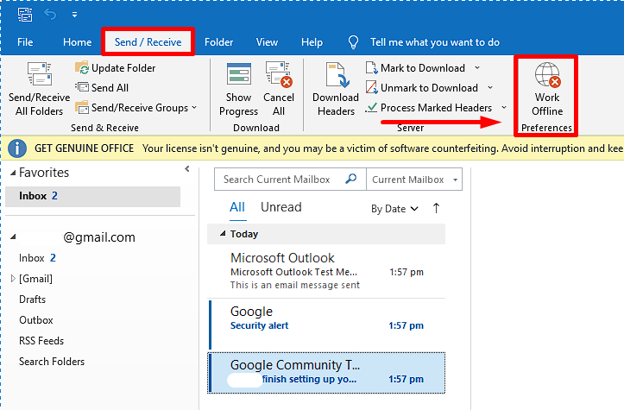Reverse sort order with the up arrow

pos(436,208)
